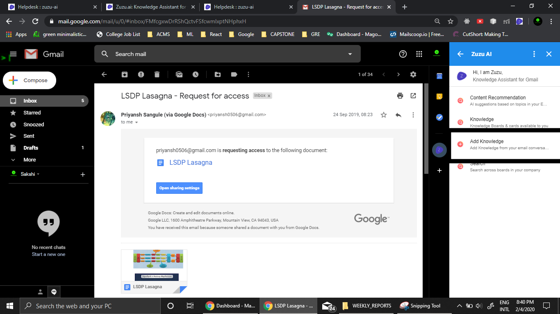This screenshot has height=314, width=560.
Task: Open Windows Start menu
Action: click(x=10, y=306)
